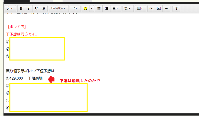Screen dimensions: 199x116
Task: Click the text 下予想は同じです。
Action: click(x=22, y=34)
